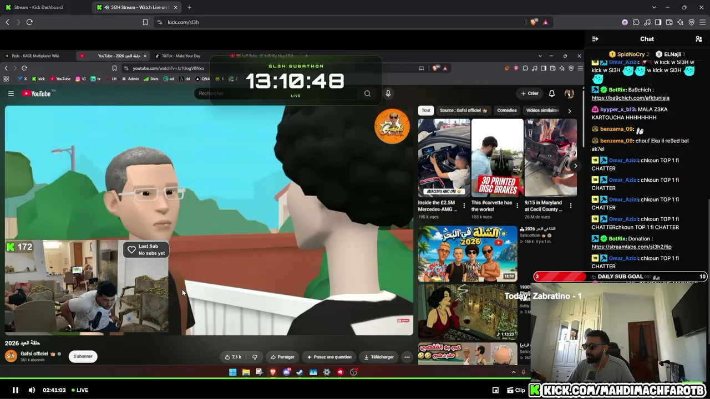Screen dimensions: 710x399
Task: Start YouTube voice search with the microphone
Action: click(x=388, y=94)
